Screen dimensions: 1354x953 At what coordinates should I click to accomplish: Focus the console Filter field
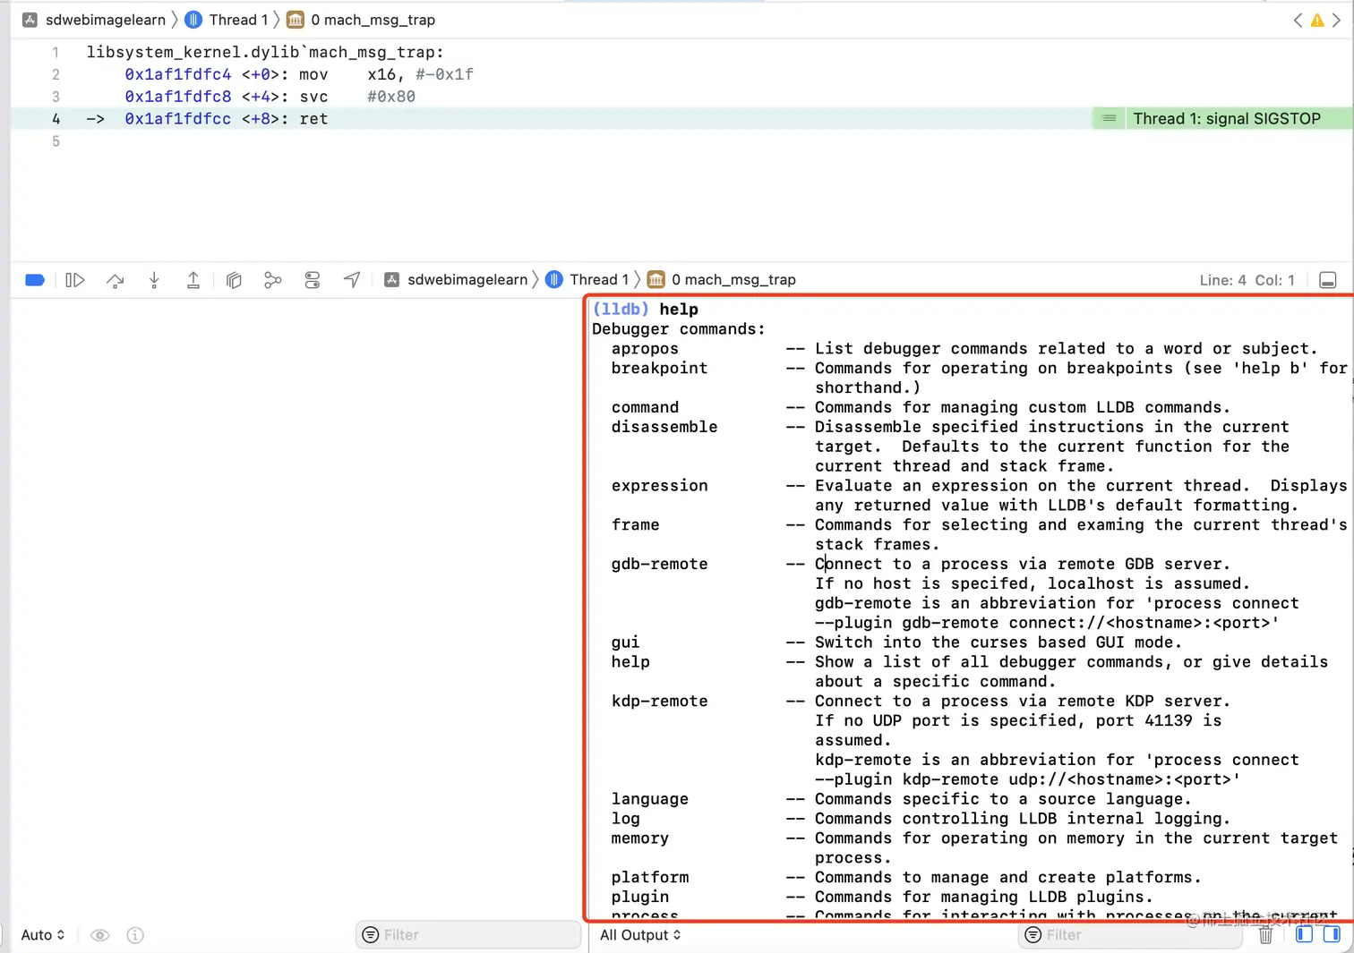pyautogui.click(x=1130, y=934)
